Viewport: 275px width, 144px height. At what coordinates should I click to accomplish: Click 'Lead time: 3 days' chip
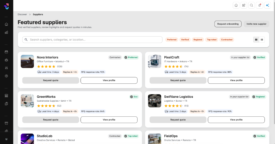48,72
